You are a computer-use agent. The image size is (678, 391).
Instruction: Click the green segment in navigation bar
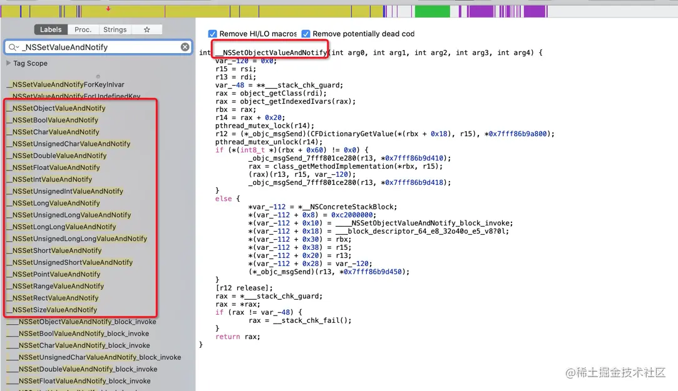(x=433, y=11)
